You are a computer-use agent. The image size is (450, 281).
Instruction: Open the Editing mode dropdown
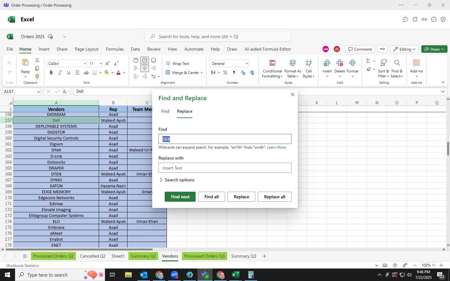pyautogui.click(x=404, y=49)
